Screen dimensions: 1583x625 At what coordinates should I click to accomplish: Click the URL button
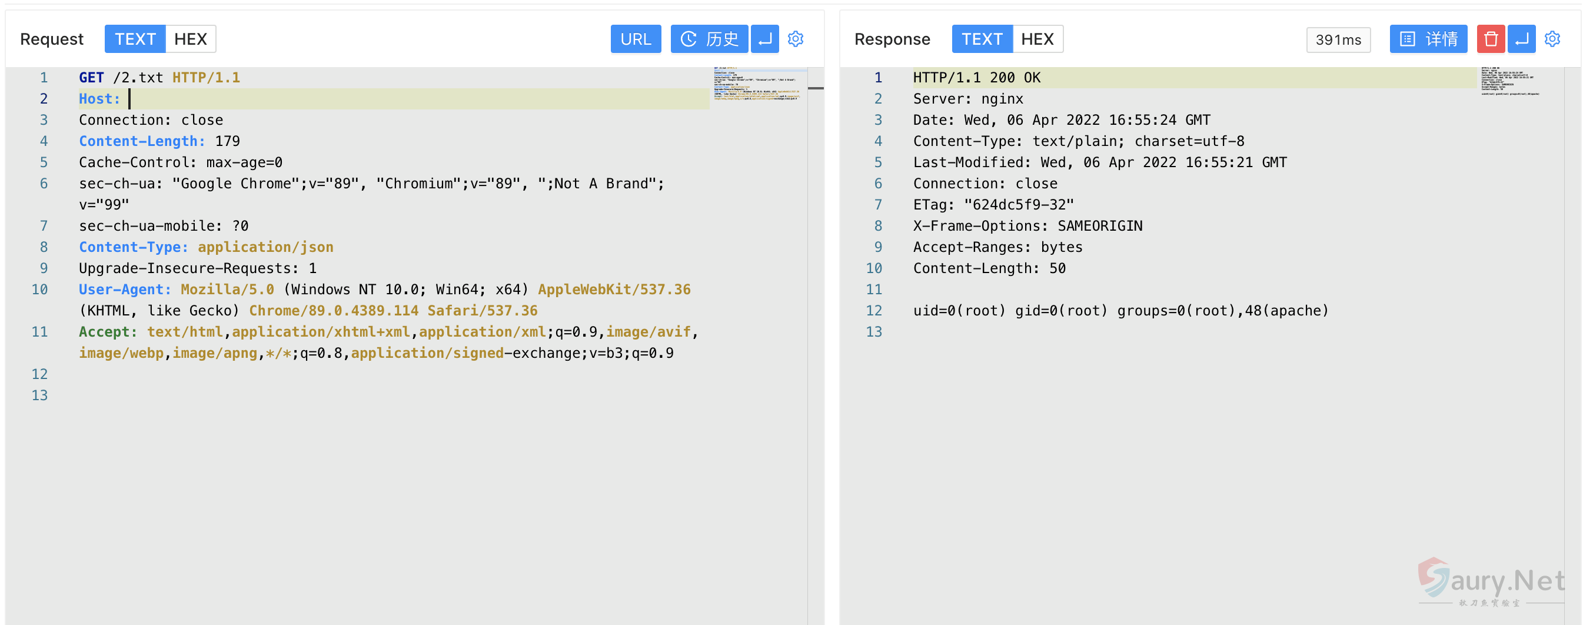coord(636,39)
